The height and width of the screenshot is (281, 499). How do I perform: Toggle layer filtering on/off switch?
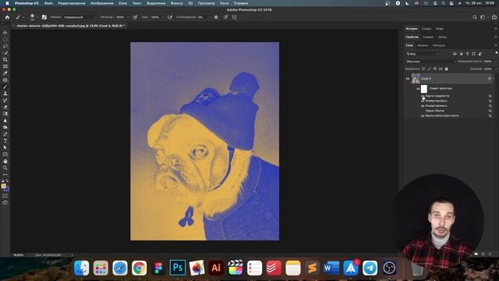[496, 53]
